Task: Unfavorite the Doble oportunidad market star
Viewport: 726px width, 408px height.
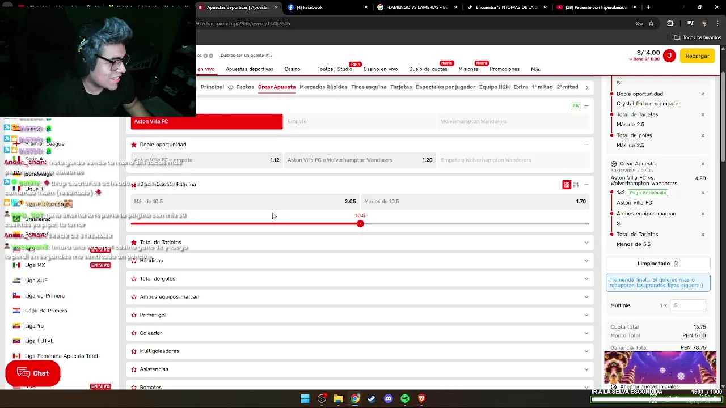Action: [x=134, y=144]
